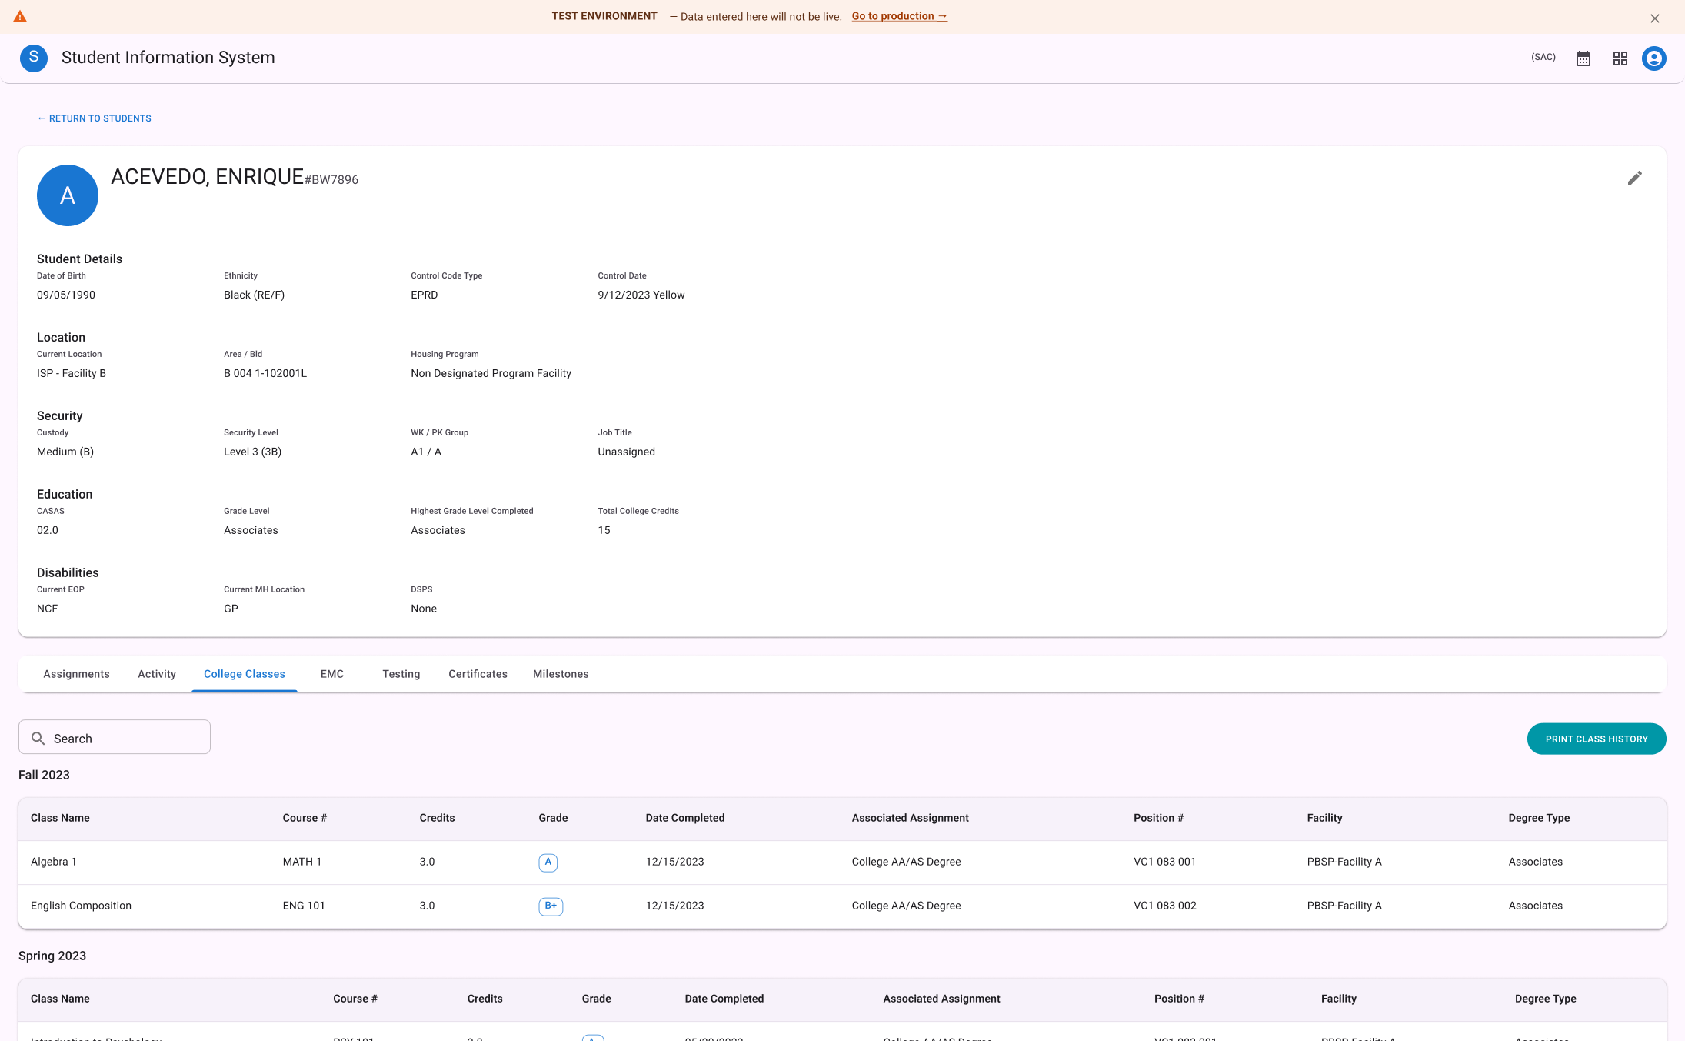
Task: Click Return to Students link
Action: (94, 118)
